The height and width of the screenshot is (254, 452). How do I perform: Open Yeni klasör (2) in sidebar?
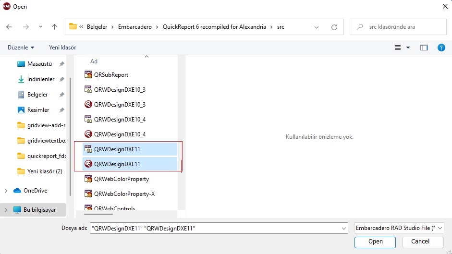point(40,171)
